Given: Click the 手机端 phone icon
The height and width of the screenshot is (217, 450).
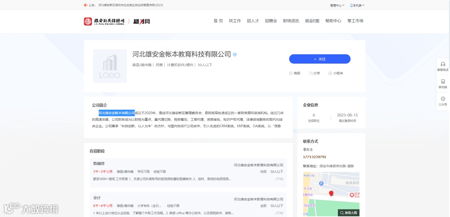Looking at the screenshot, I should click(x=351, y=5).
